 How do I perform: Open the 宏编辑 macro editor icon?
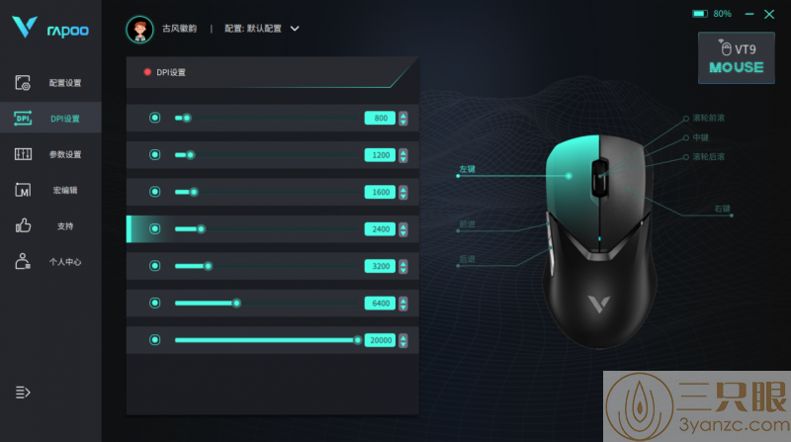tap(23, 190)
